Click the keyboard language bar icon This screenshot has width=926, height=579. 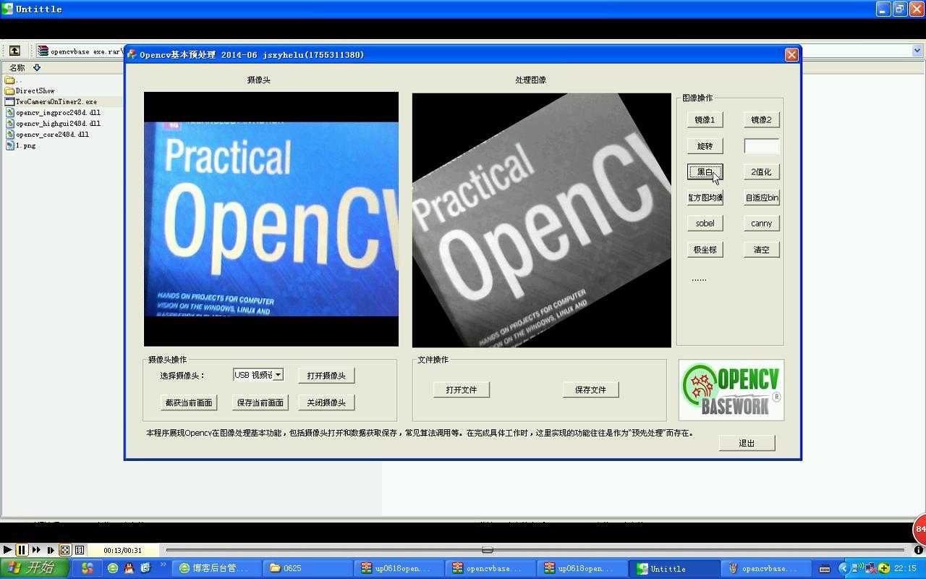(825, 569)
